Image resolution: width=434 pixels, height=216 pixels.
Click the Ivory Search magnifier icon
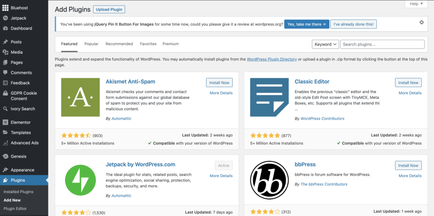5,109
